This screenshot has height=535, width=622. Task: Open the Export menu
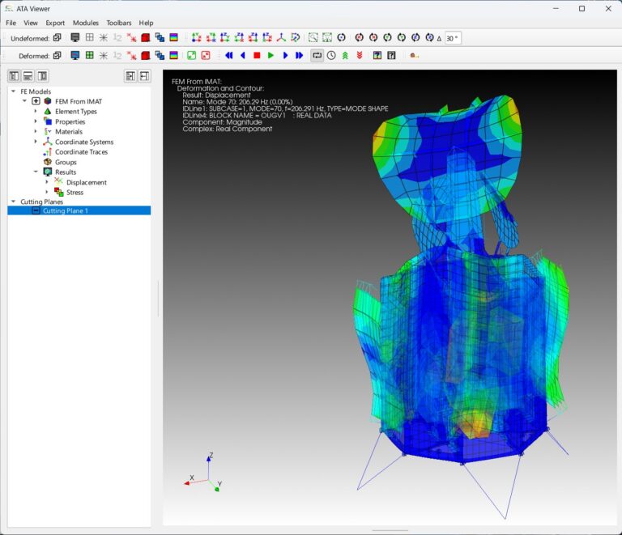[x=55, y=23]
